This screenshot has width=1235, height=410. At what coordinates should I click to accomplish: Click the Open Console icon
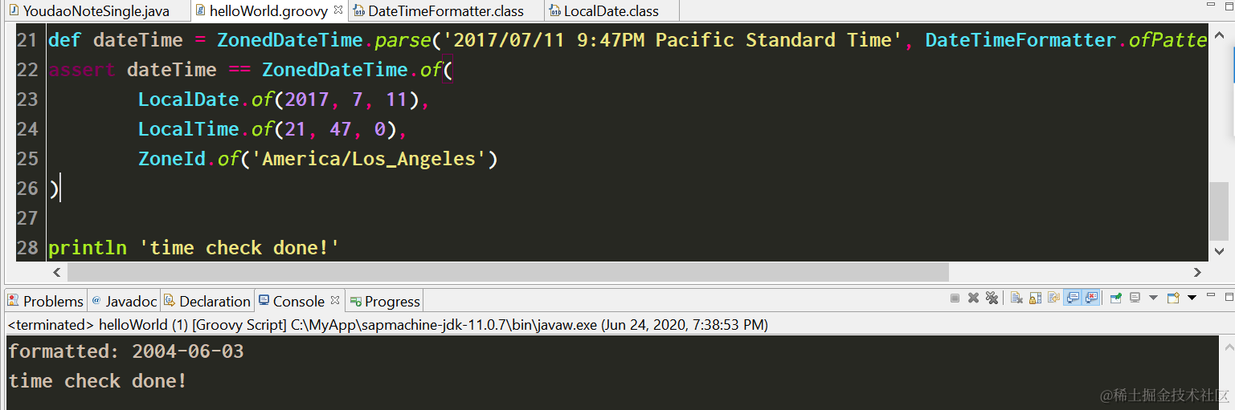(x=1173, y=298)
